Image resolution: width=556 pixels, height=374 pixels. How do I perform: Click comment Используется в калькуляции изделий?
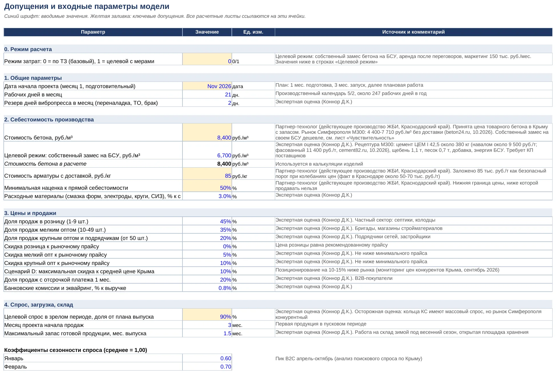click(319, 164)
